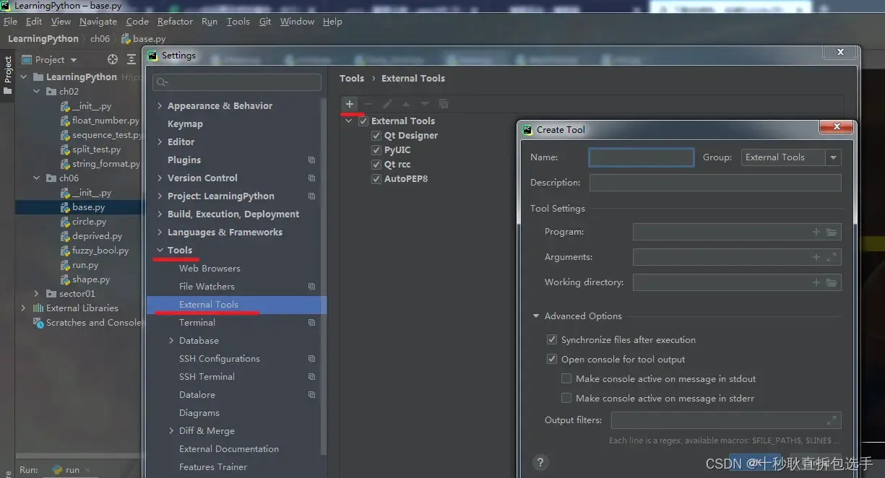Expand the sector01 folder in project tree
This screenshot has width=885, height=478.
(36, 294)
